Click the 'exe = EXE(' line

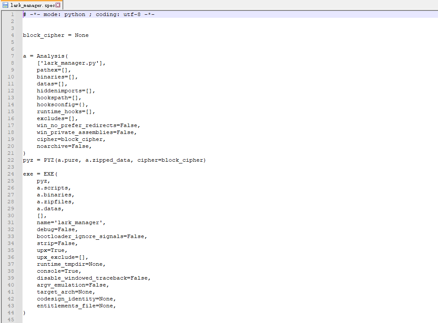click(40, 174)
